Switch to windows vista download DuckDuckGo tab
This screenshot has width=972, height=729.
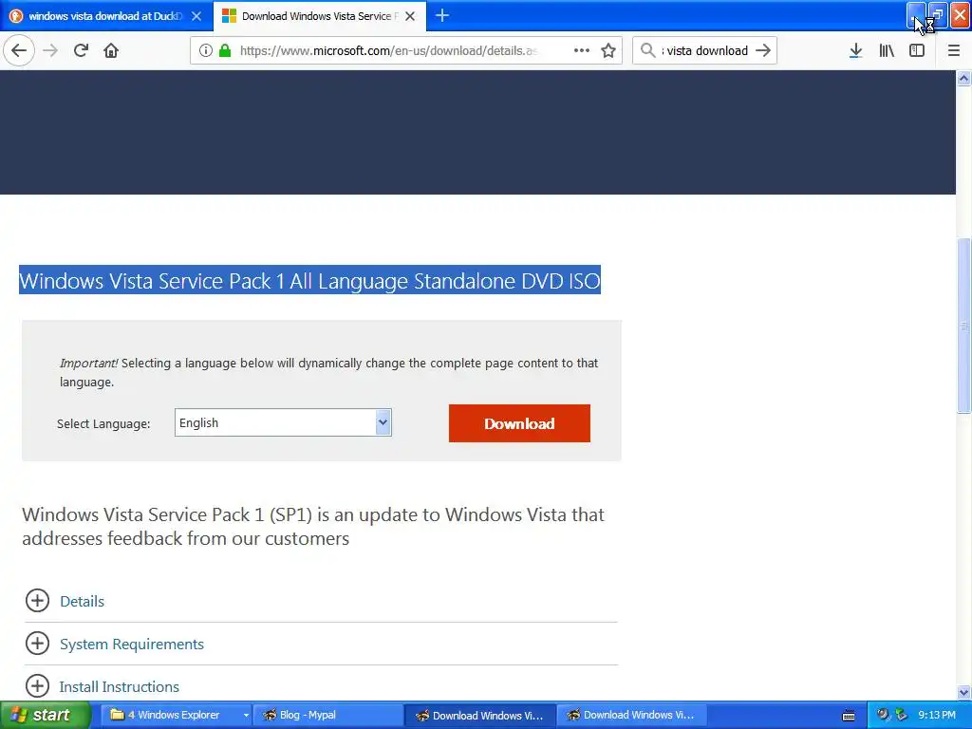coord(106,16)
